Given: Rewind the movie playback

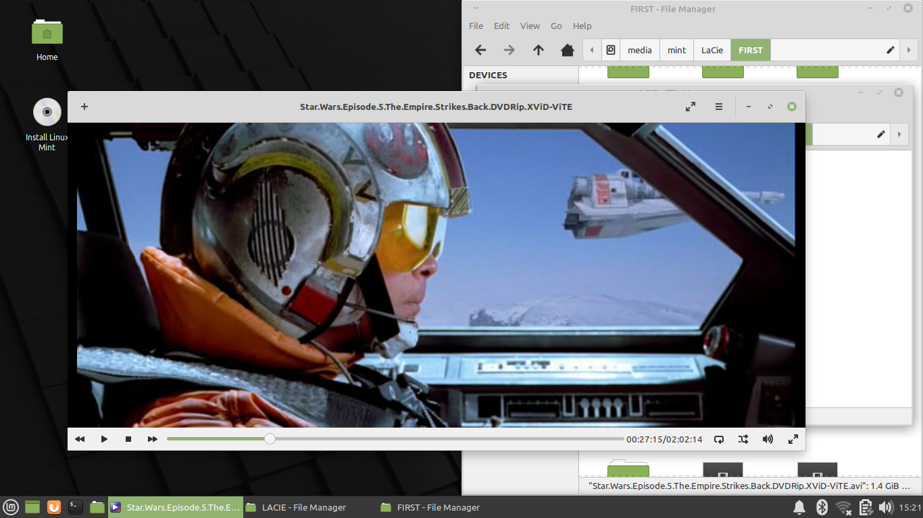Looking at the screenshot, I should pos(80,439).
